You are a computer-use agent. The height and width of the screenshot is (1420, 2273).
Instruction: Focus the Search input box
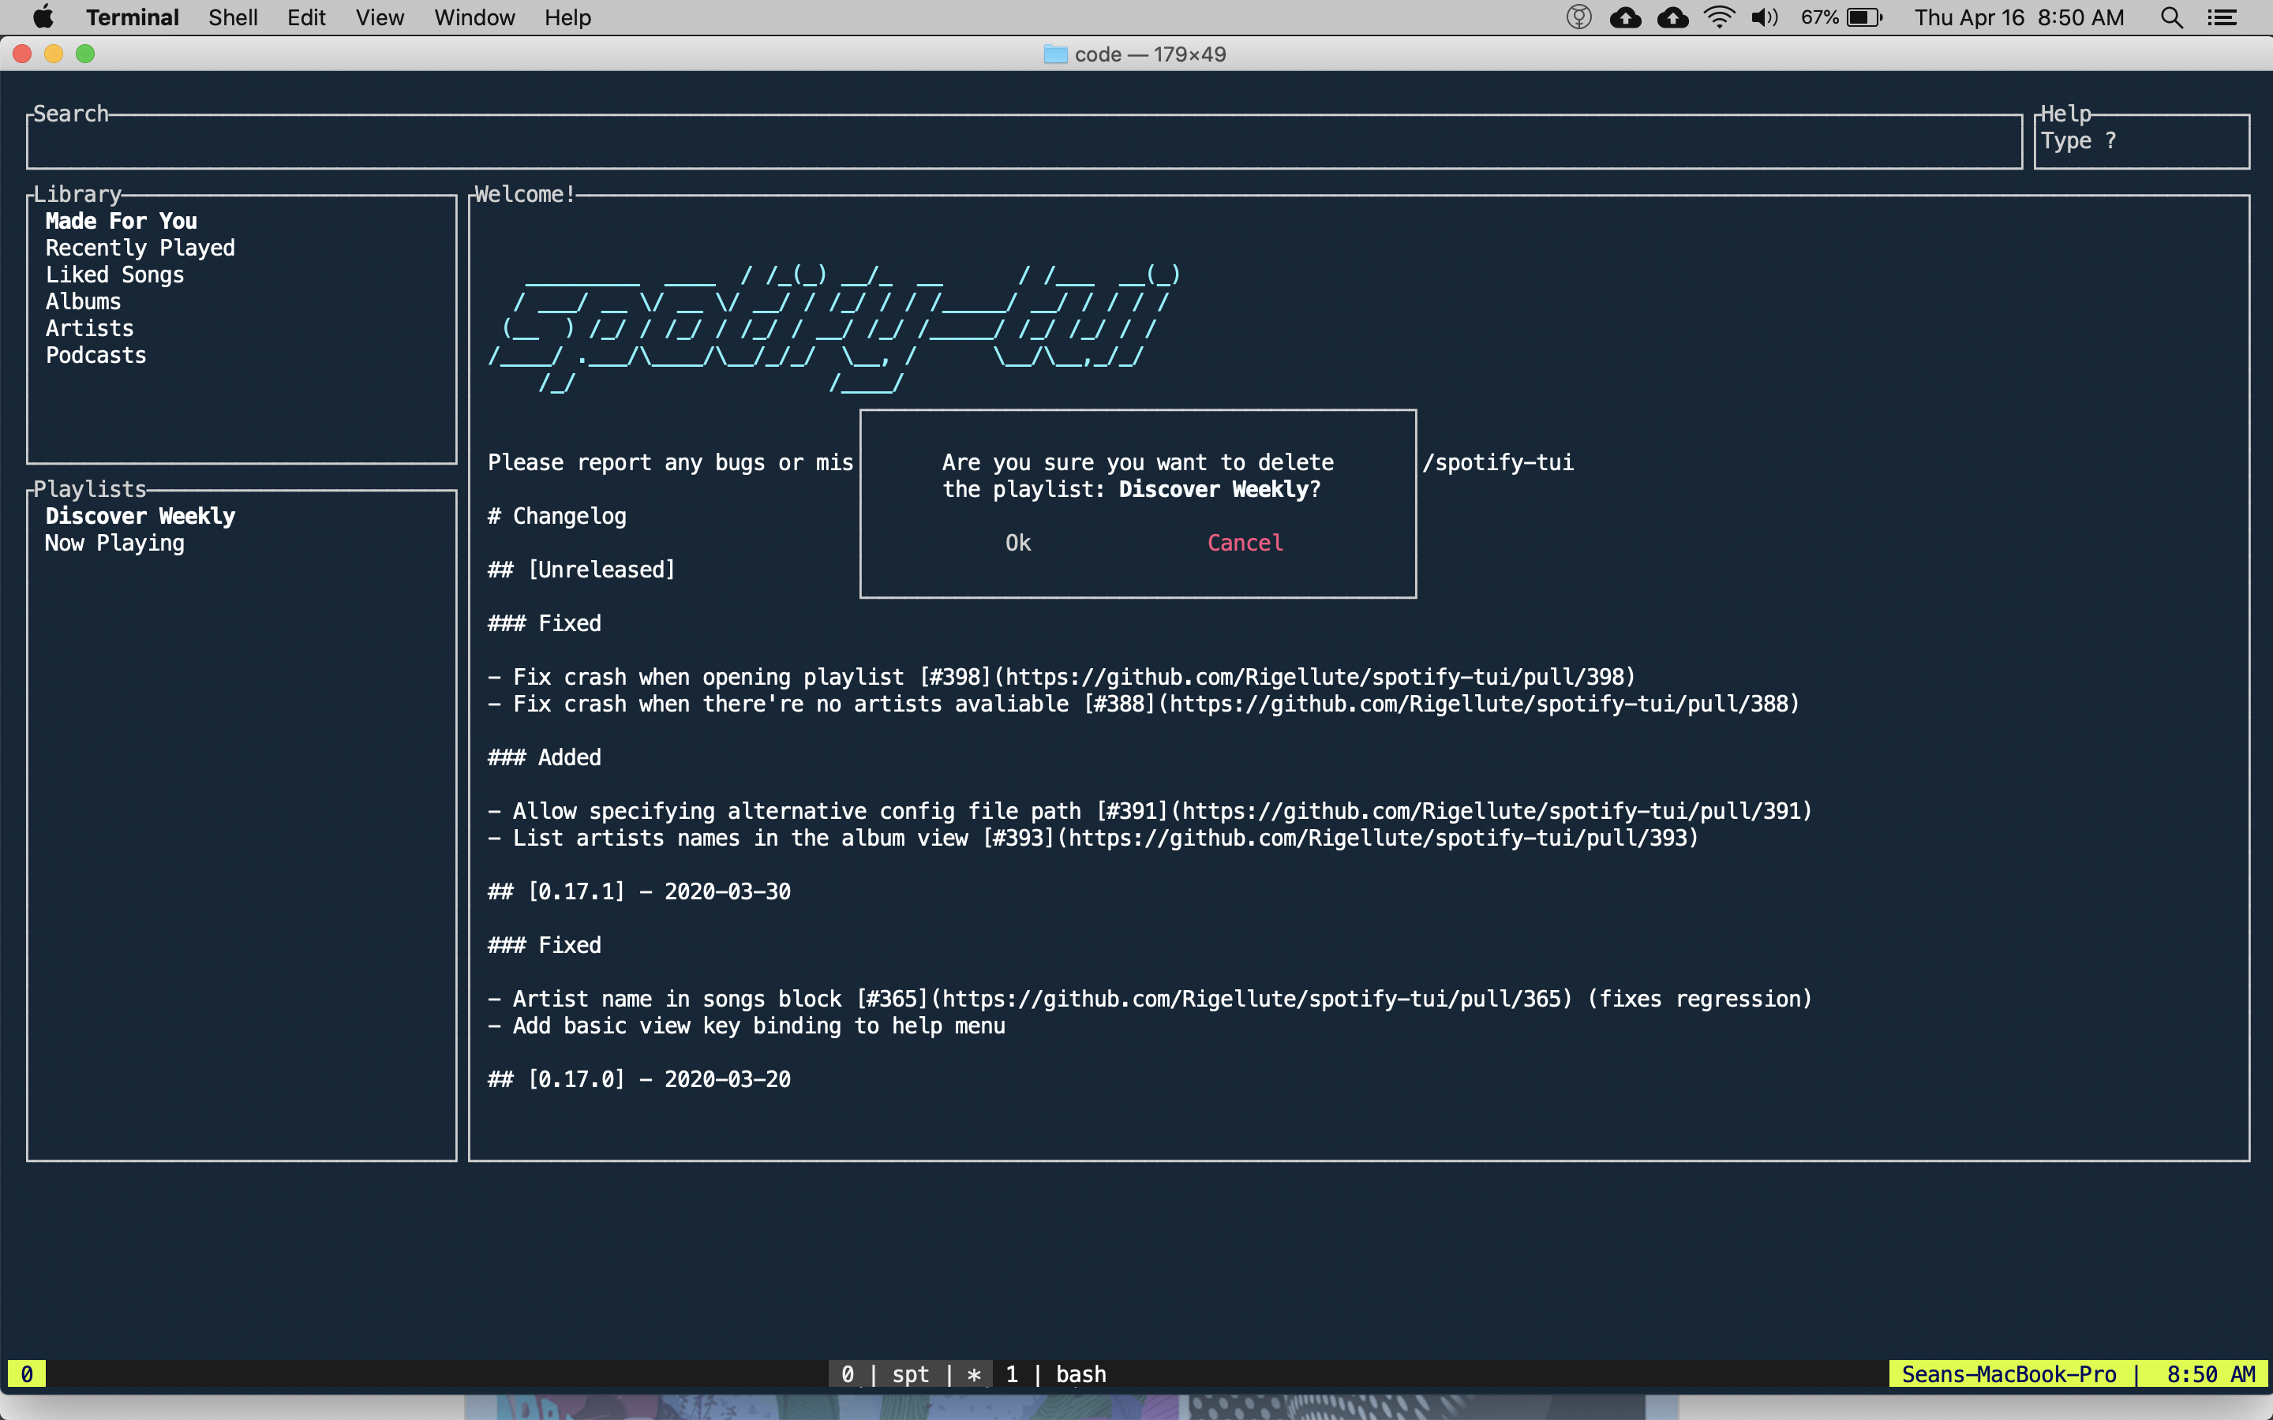(x=1024, y=142)
